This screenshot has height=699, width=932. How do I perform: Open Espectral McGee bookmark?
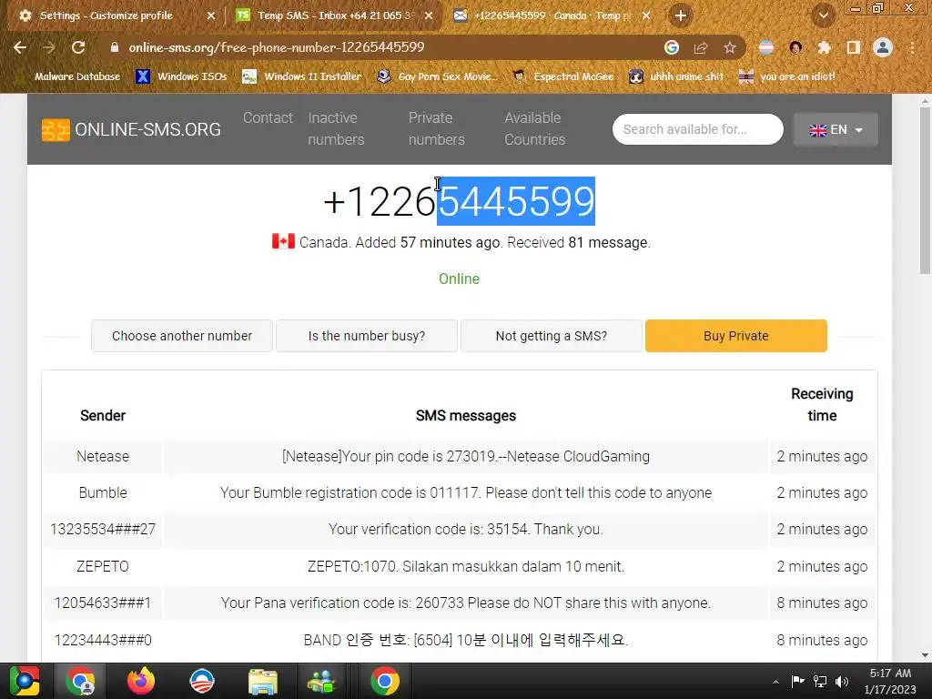tap(562, 76)
